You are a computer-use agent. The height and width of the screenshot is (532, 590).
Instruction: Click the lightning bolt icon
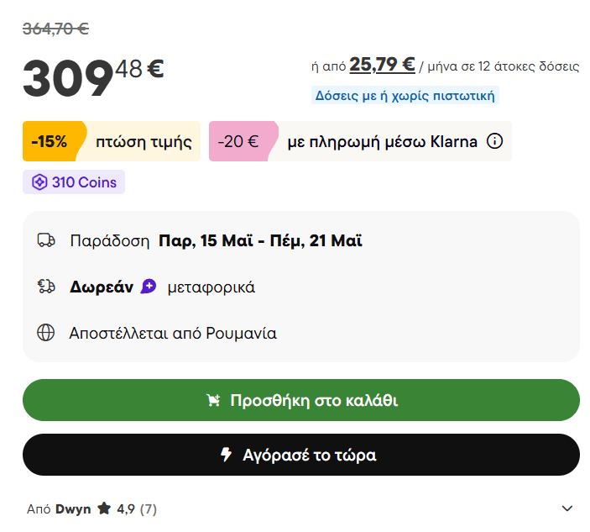click(x=226, y=455)
